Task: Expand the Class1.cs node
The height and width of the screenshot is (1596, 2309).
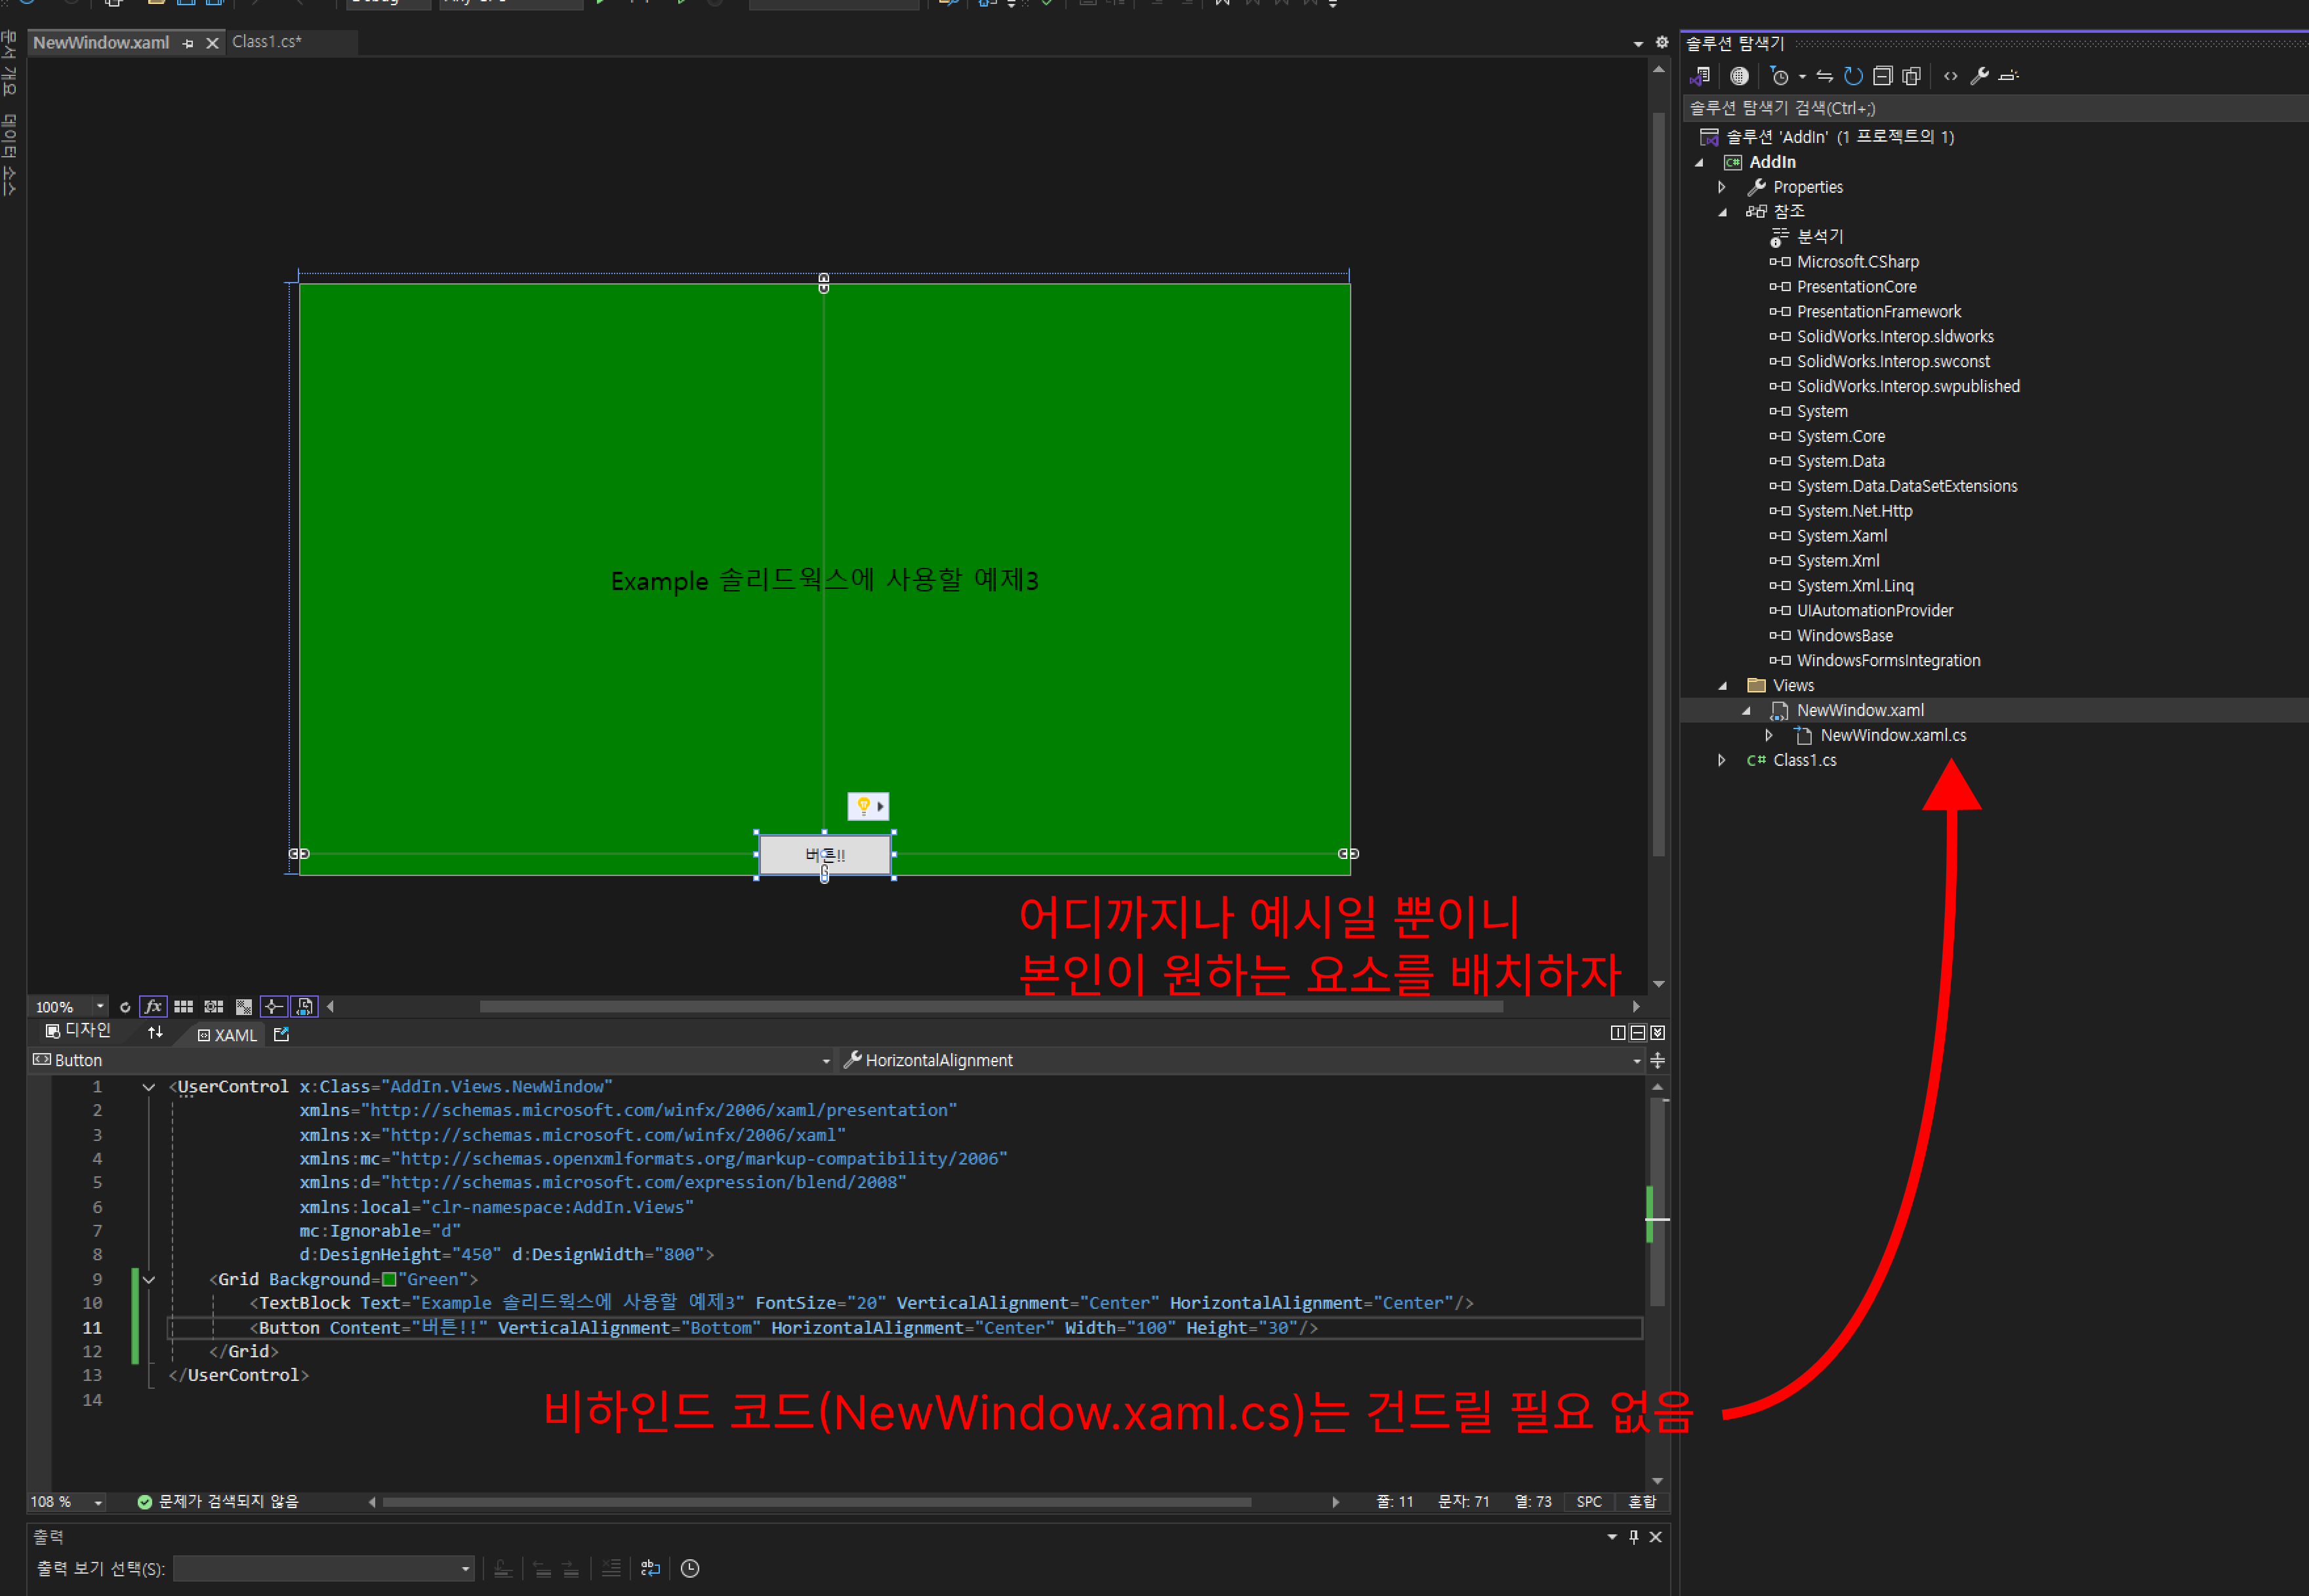Action: click(1722, 761)
